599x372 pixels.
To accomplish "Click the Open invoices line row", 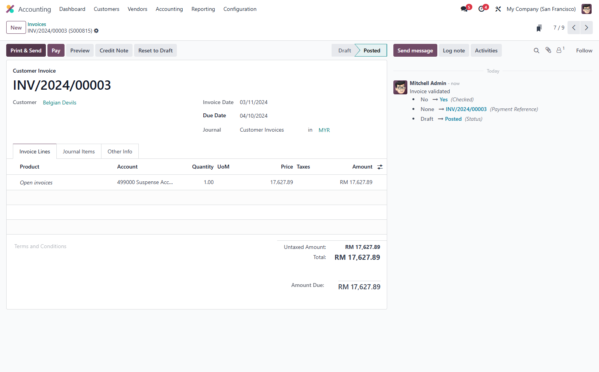I will 197,183.
